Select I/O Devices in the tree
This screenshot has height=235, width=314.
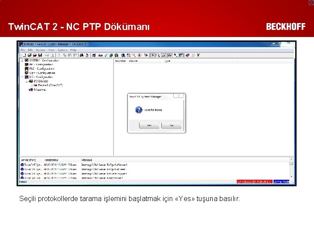click(41, 81)
